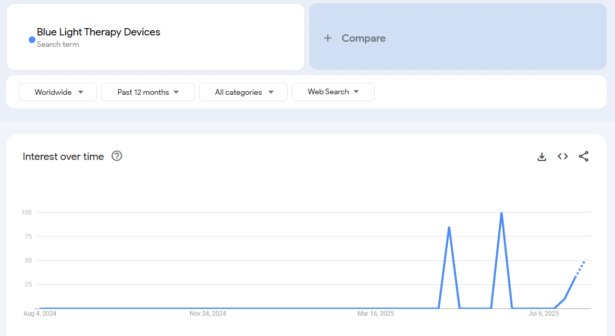Click the plus icon beside Compare

tap(328, 38)
